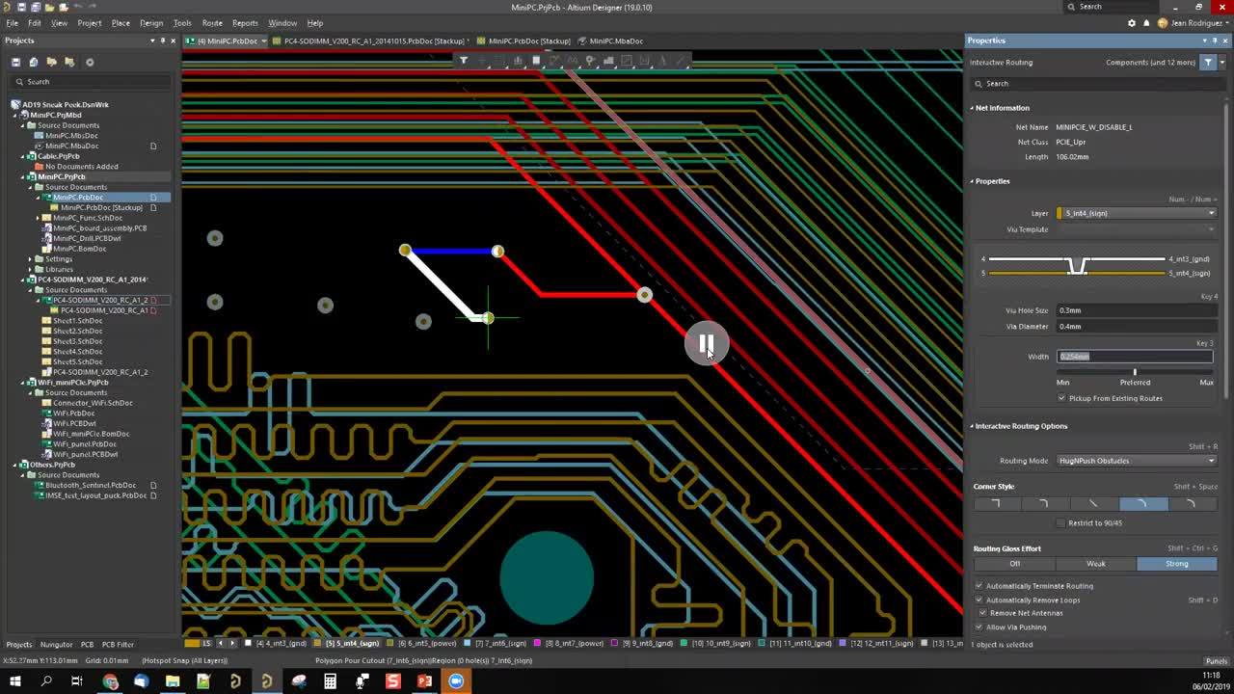The height and width of the screenshot is (694, 1234).
Task: Click the Projects panel settings gear
Action: [90, 62]
